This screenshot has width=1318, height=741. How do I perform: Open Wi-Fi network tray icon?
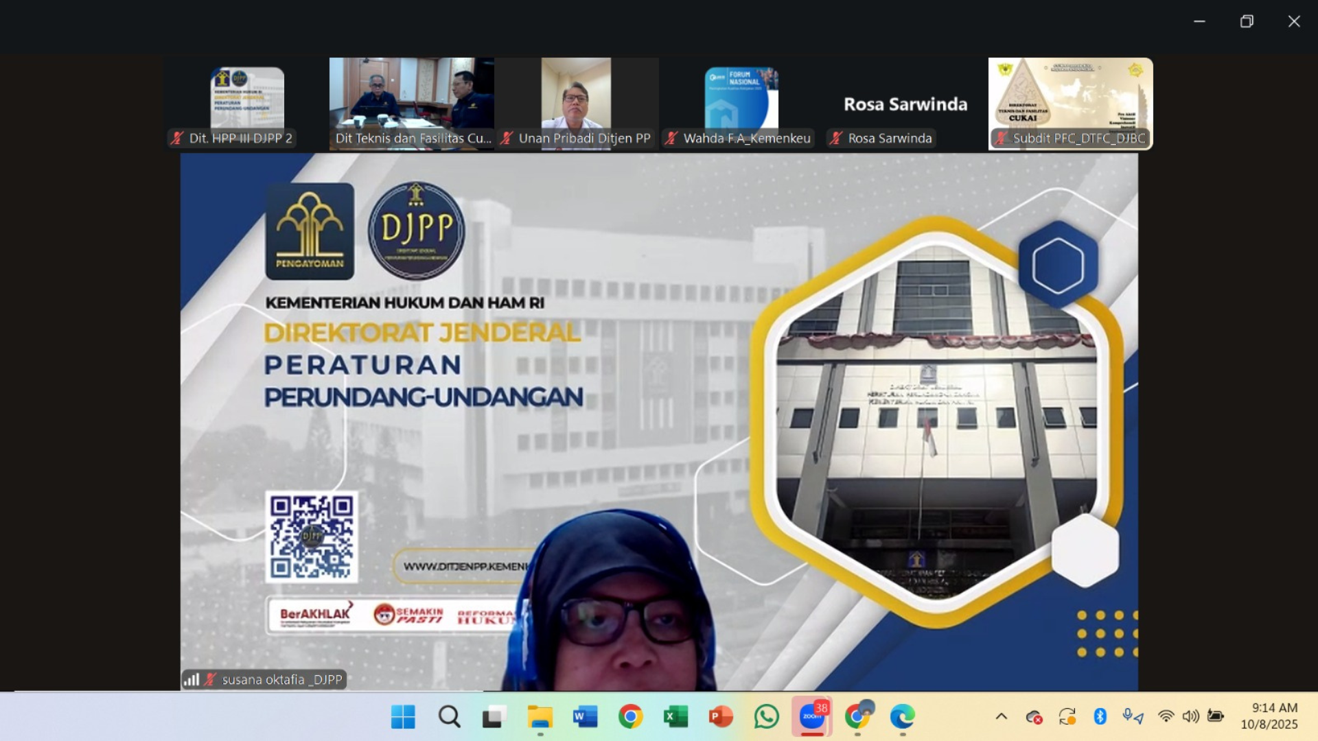pyautogui.click(x=1166, y=716)
